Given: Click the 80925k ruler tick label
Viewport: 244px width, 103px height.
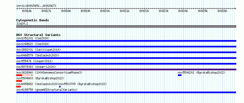Looking at the screenshot, I should tap(203, 11).
